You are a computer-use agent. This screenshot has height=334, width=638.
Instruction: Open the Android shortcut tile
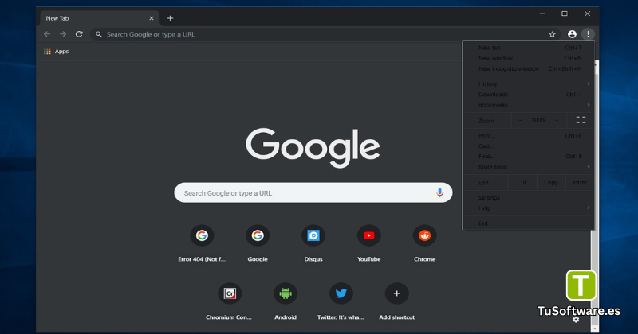pos(286,301)
